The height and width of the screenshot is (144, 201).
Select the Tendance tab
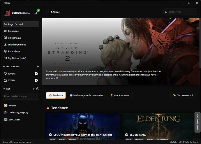coord(56,95)
